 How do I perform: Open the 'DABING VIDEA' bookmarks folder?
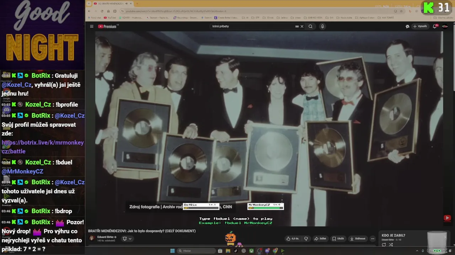[x=313, y=18]
